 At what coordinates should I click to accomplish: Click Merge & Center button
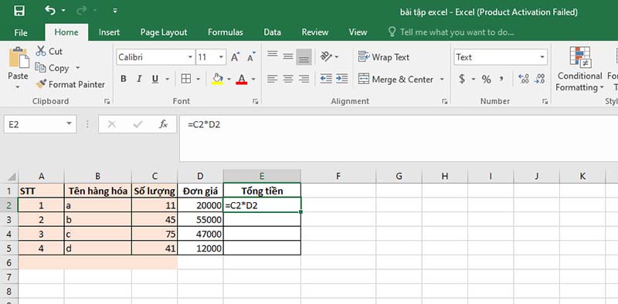[x=396, y=79]
